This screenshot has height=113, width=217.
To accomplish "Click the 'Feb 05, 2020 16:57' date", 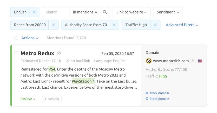I will click(x=118, y=54).
